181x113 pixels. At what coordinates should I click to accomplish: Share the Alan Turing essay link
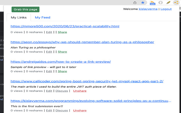click(62, 52)
